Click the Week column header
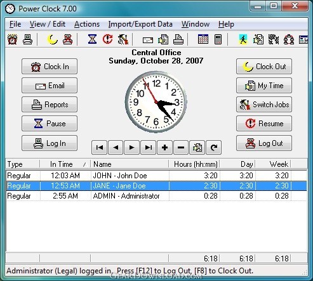The height and width of the screenshot is (281, 313). point(273,164)
